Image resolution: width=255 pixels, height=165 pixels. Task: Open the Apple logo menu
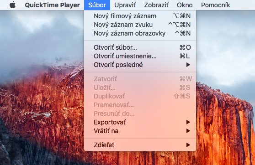click(x=13, y=5)
